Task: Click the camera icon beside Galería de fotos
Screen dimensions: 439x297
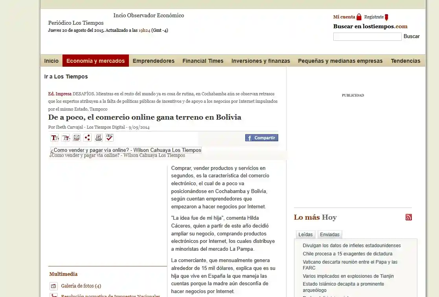Action: tap(53, 286)
